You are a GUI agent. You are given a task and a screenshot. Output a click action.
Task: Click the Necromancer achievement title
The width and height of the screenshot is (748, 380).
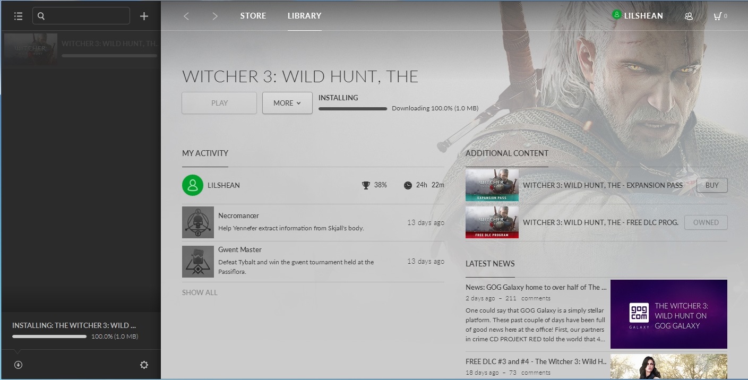point(238,216)
